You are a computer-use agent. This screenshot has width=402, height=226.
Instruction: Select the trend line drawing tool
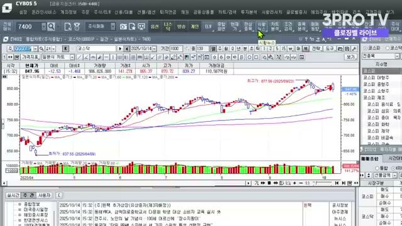point(80,57)
